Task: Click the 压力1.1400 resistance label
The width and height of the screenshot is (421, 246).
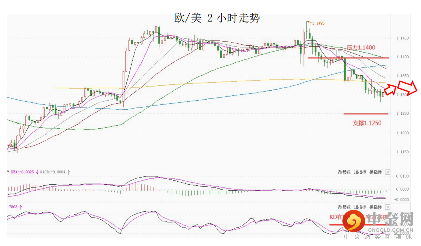Action: tap(361, 48)
